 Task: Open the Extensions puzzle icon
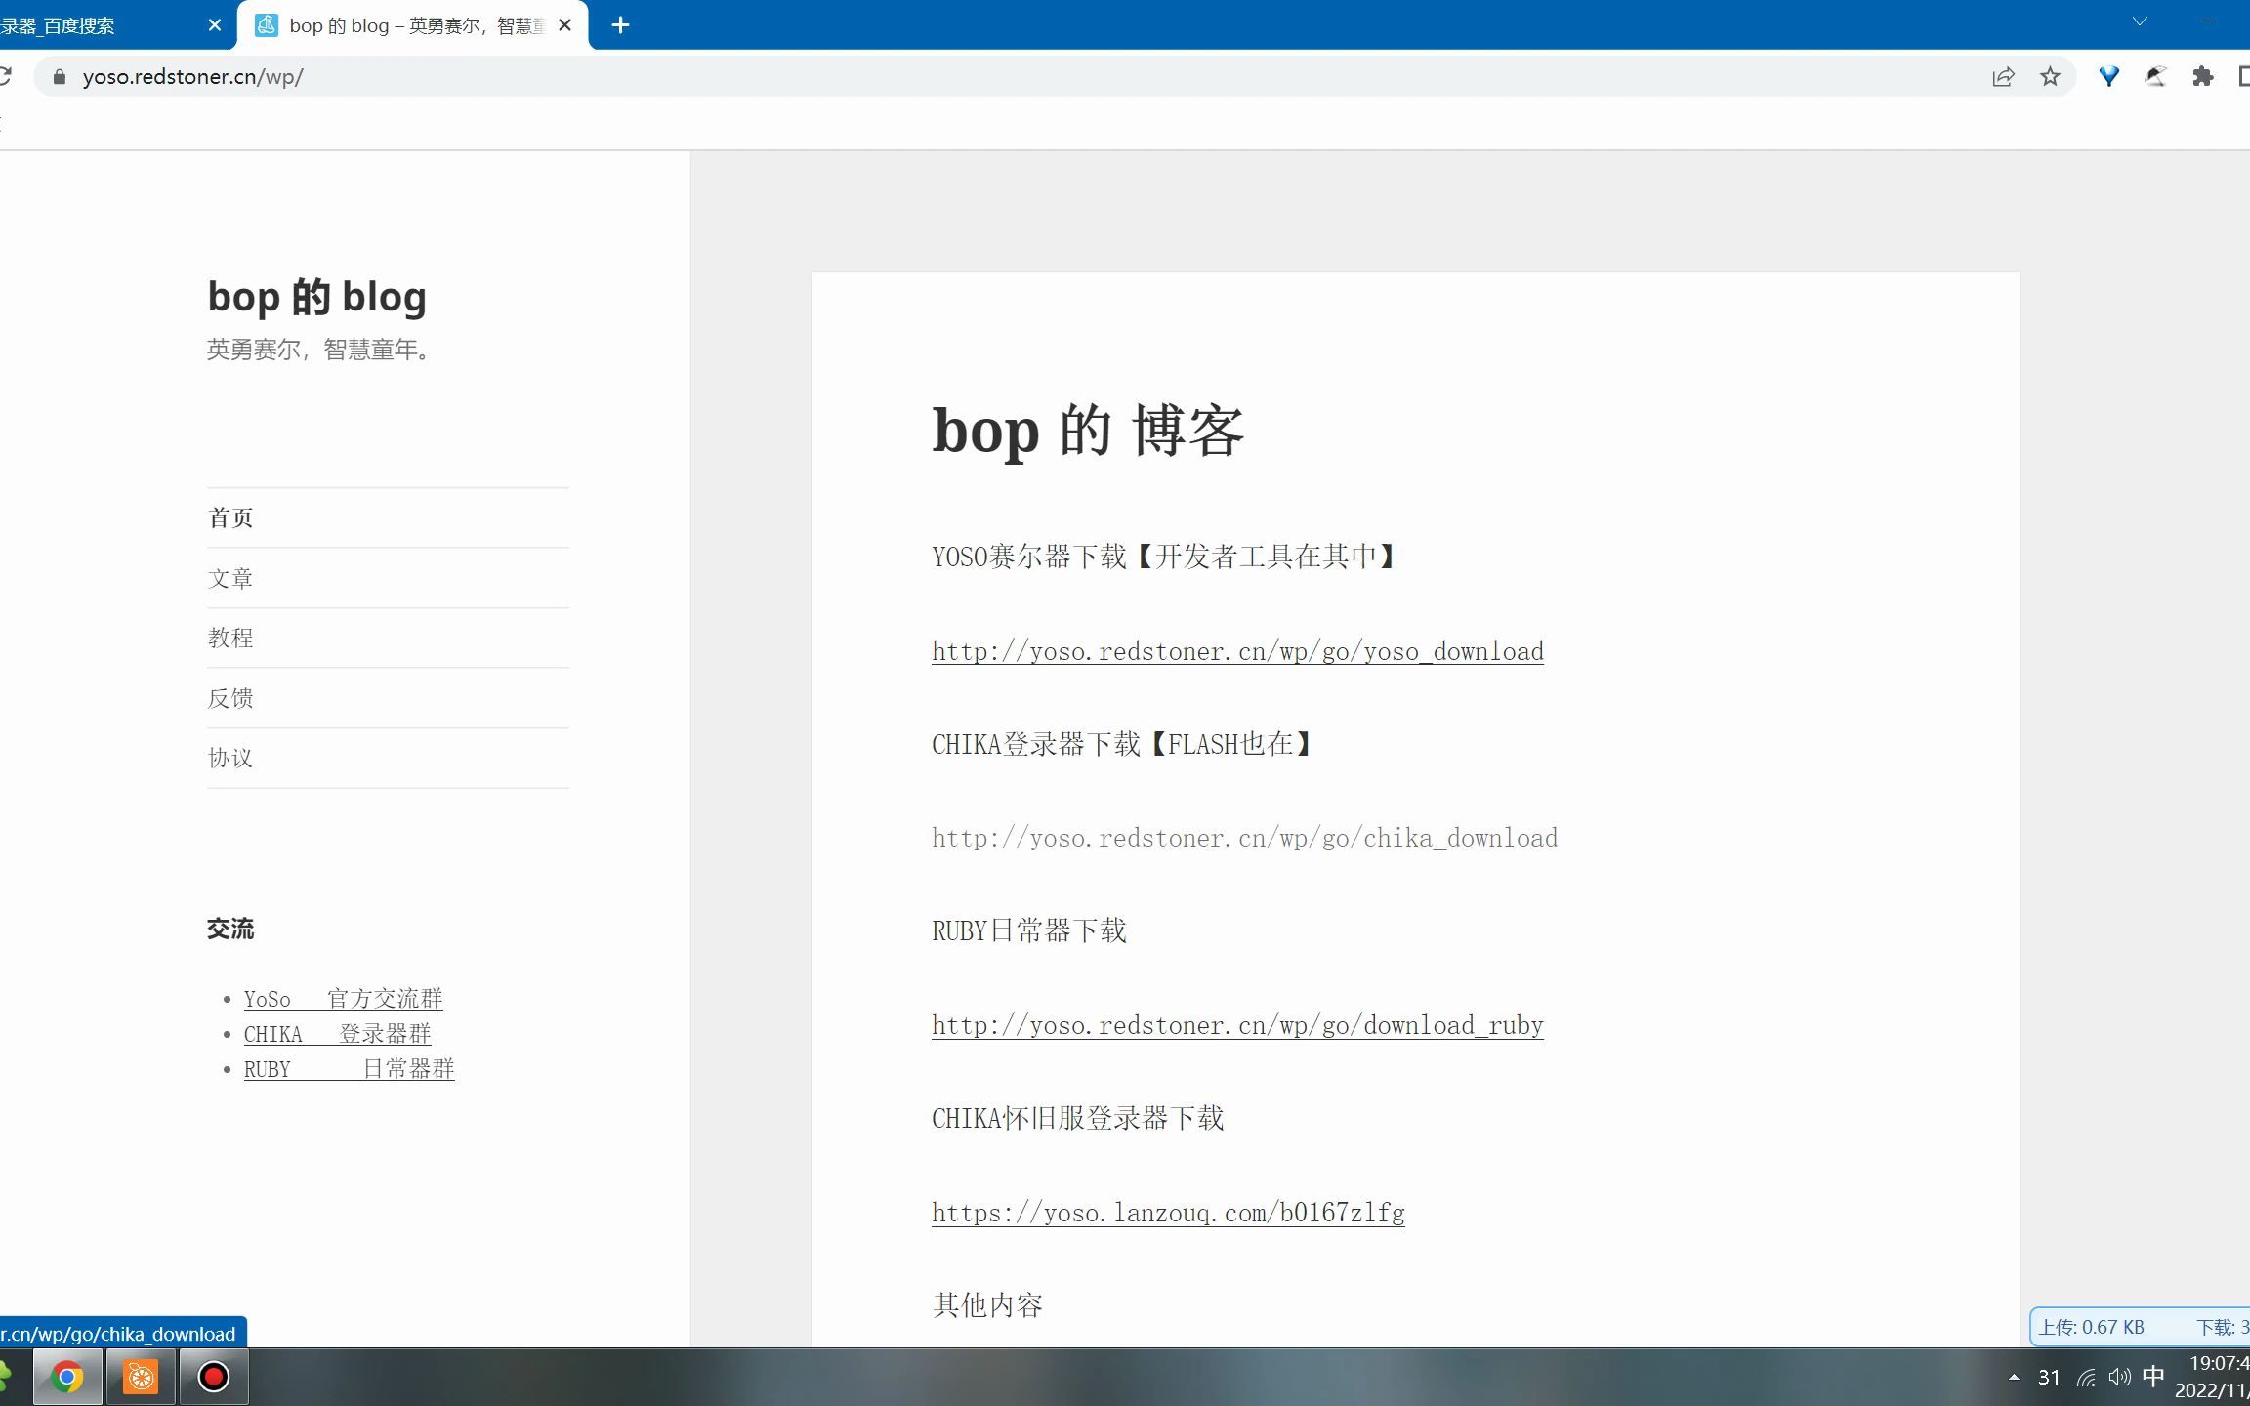tap(2202, 76)
